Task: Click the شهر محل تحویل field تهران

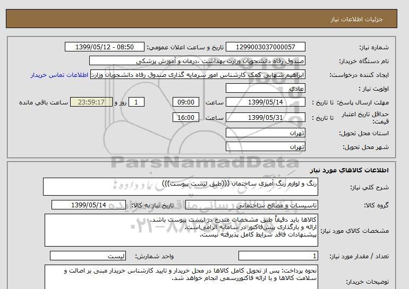Action: [x=265, y=146]
